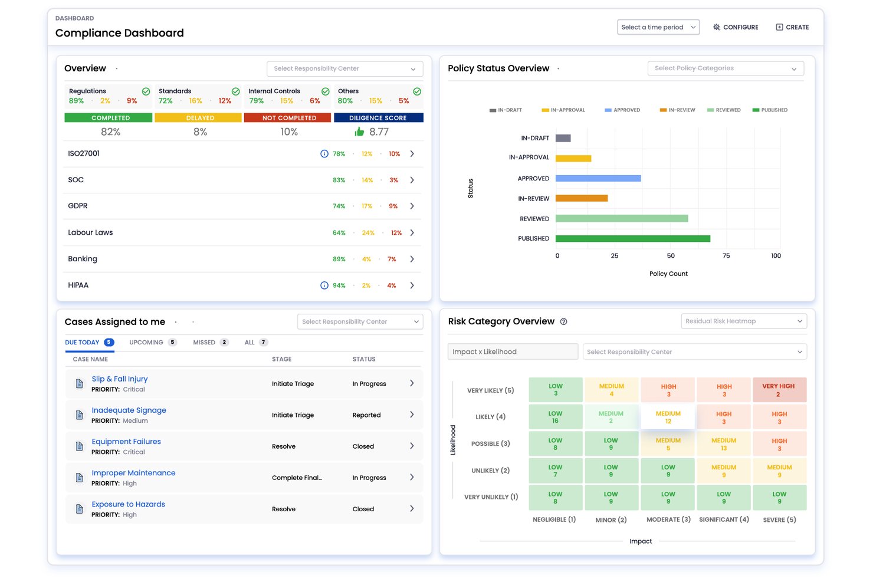The height and width of the screenshot is (582, 873).
Task: Click the Create plus icon
Action: pyautogui.click(x=779, y=27)
